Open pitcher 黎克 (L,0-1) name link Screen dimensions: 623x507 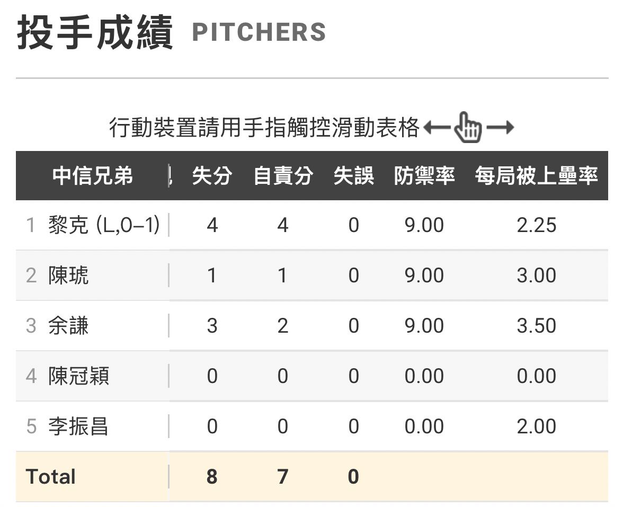104,225
